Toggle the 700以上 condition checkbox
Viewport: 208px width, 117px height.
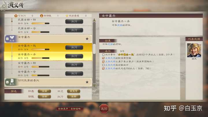click(103, 68)
